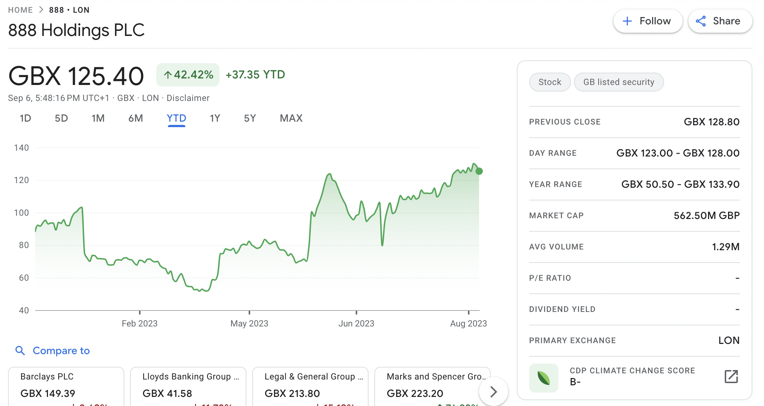
Task: Click the GBX 125.40 price
Action: [x=76, y=76]
